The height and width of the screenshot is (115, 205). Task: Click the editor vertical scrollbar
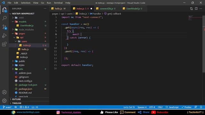(x=204, y=44)
